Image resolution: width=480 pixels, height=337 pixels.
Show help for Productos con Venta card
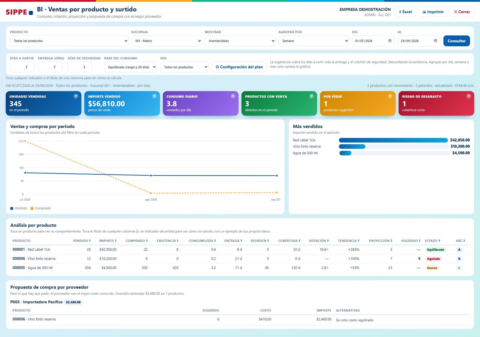[312, 96]
